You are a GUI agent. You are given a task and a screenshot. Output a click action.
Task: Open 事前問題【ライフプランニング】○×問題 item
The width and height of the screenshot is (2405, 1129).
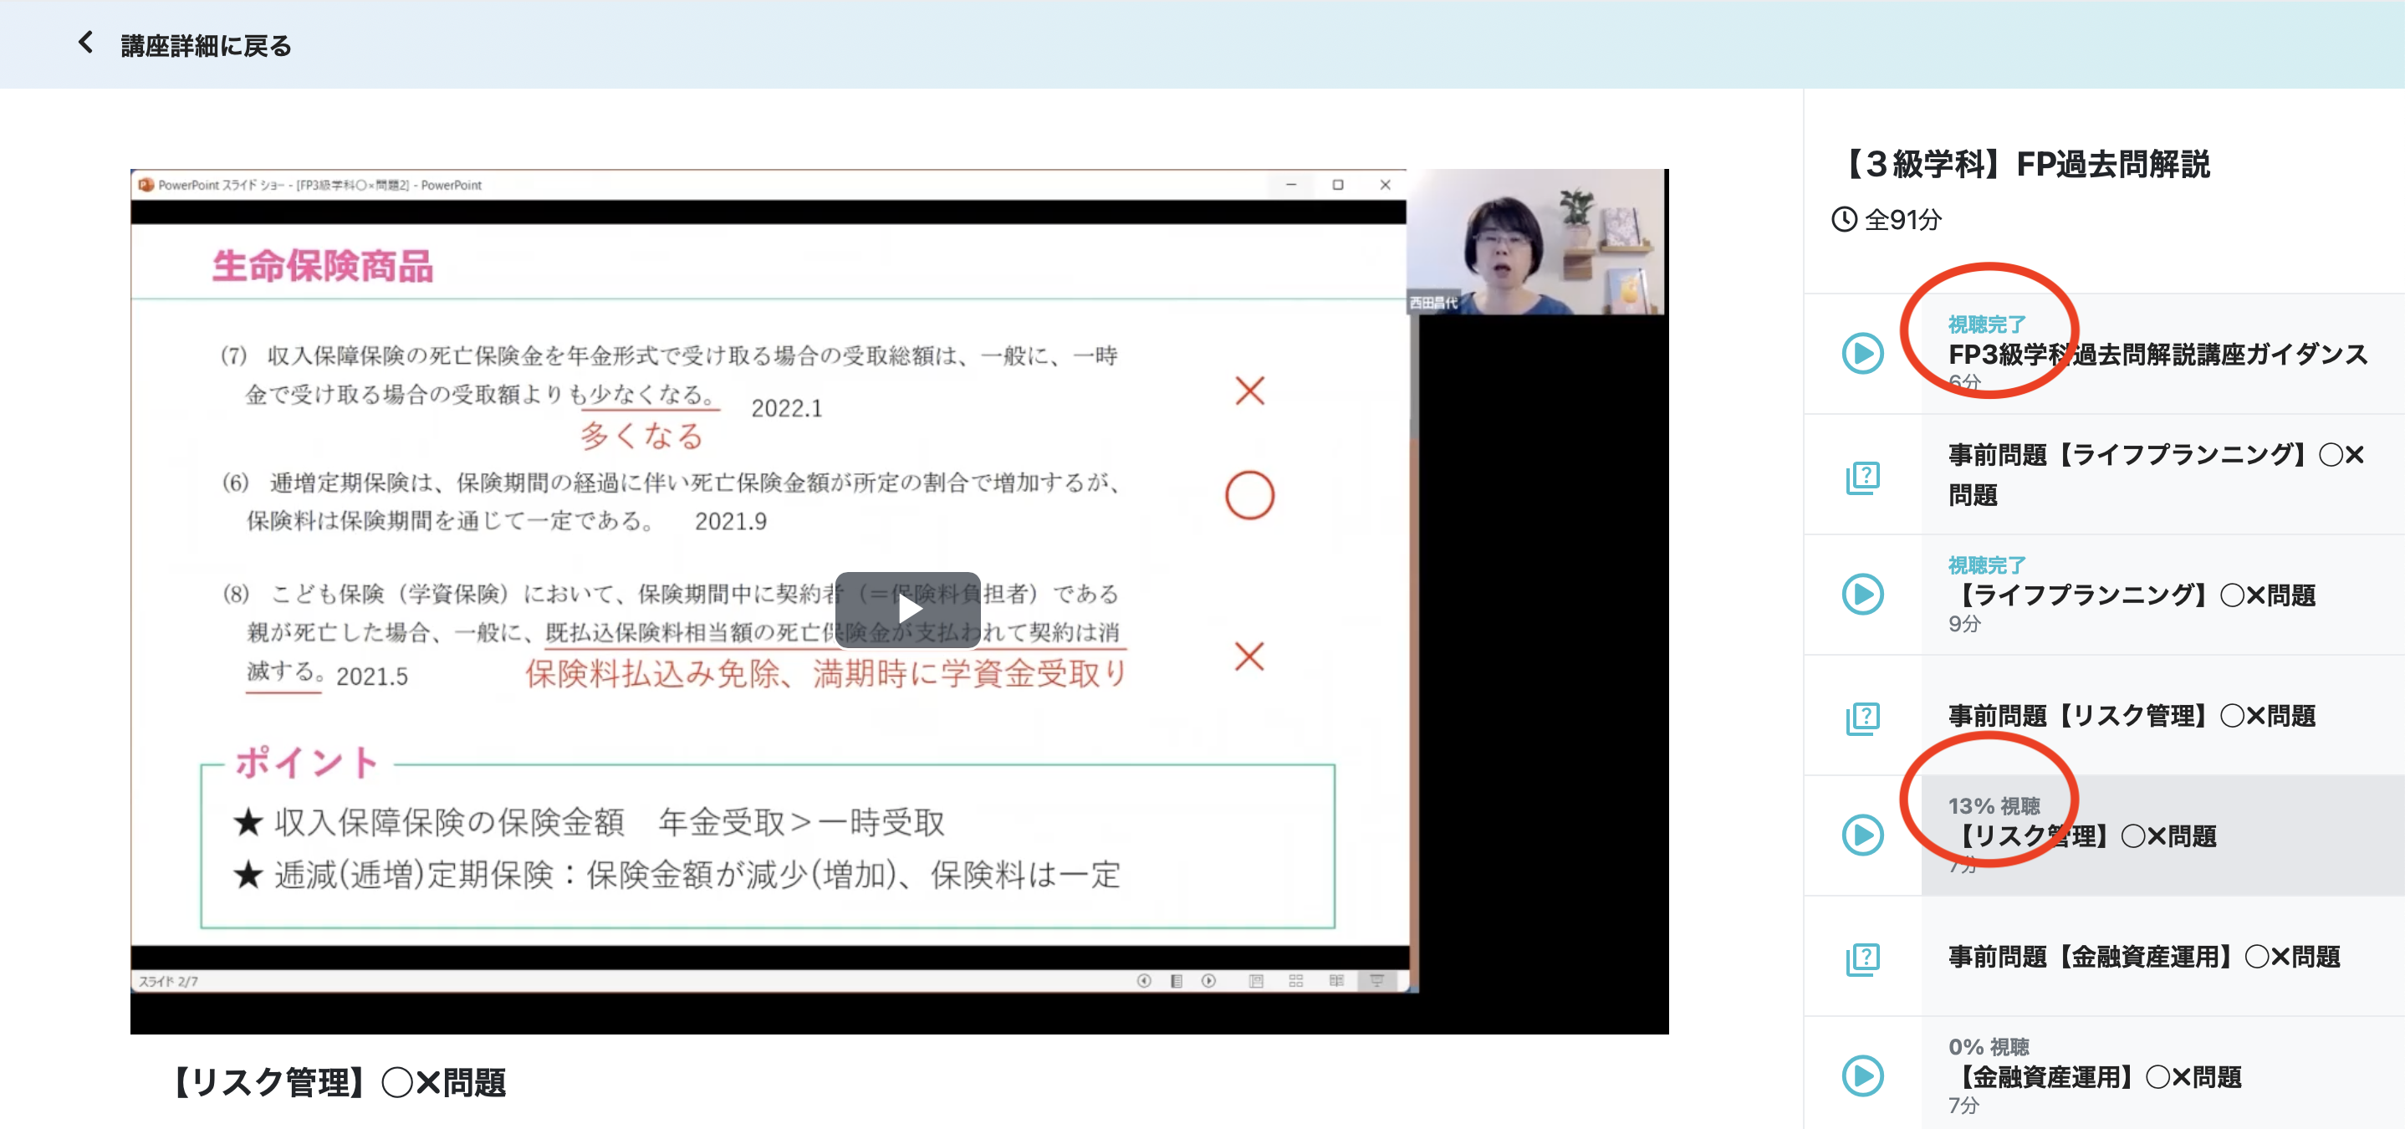tap(2155, 474)
